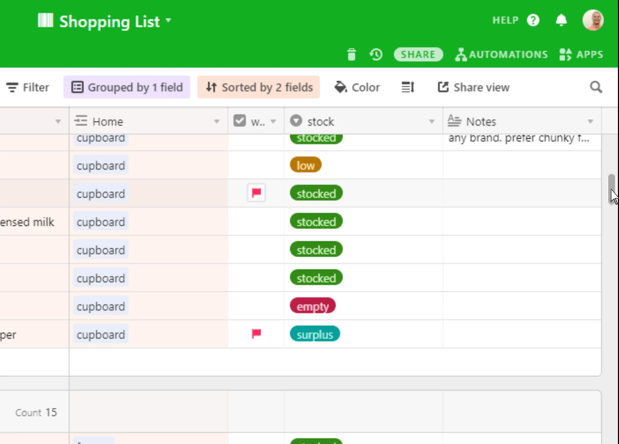The image size is (619, 444).
Task: Open the Filter menu
Action: click(x=27, y=87)
